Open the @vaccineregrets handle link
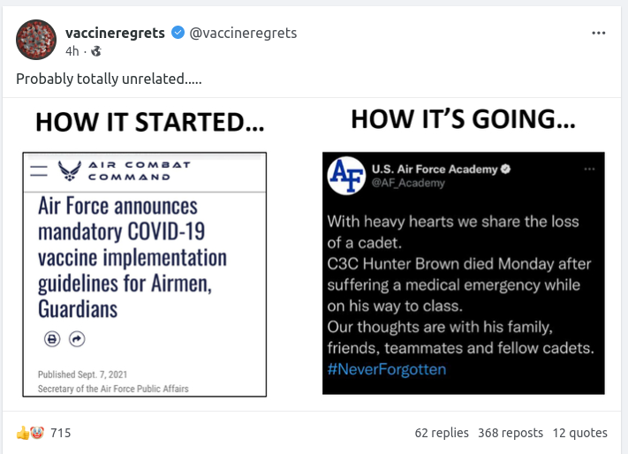 (x=243, y=33)
